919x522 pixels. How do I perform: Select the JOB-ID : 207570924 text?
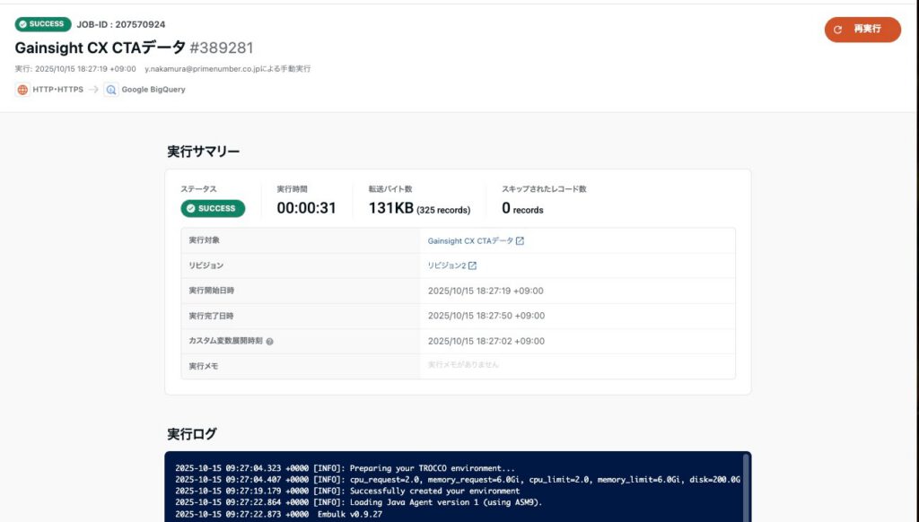tap(120, 24)
